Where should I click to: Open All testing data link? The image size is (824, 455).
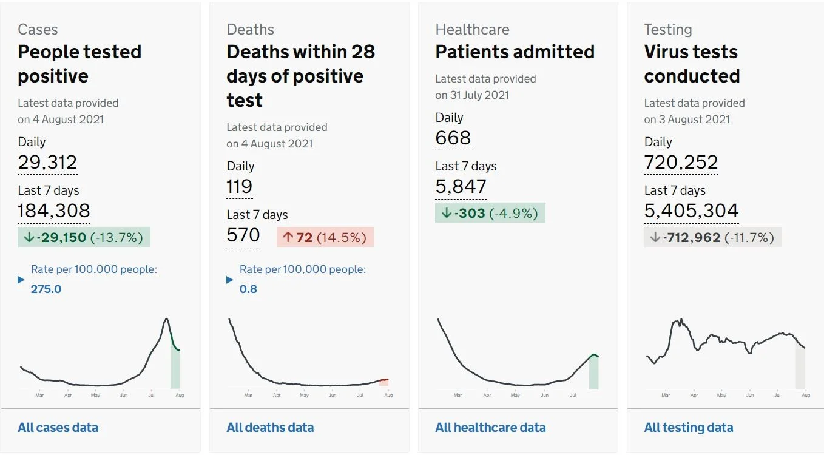tap(689, 428)
